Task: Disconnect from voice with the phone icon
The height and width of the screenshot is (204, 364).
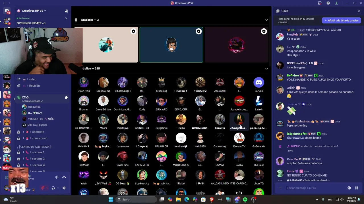Action: point(64,177)
